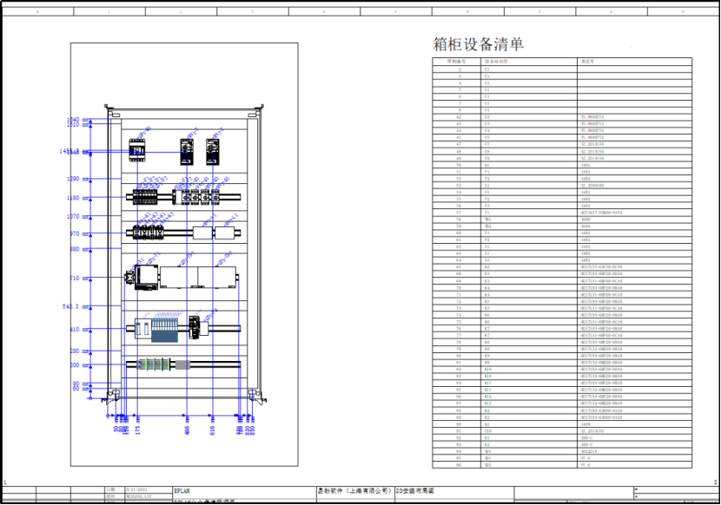The width and height of the screenshot is (721, 505).
Task: Click the 970 mm vertical dimension label
Action: 79,234
